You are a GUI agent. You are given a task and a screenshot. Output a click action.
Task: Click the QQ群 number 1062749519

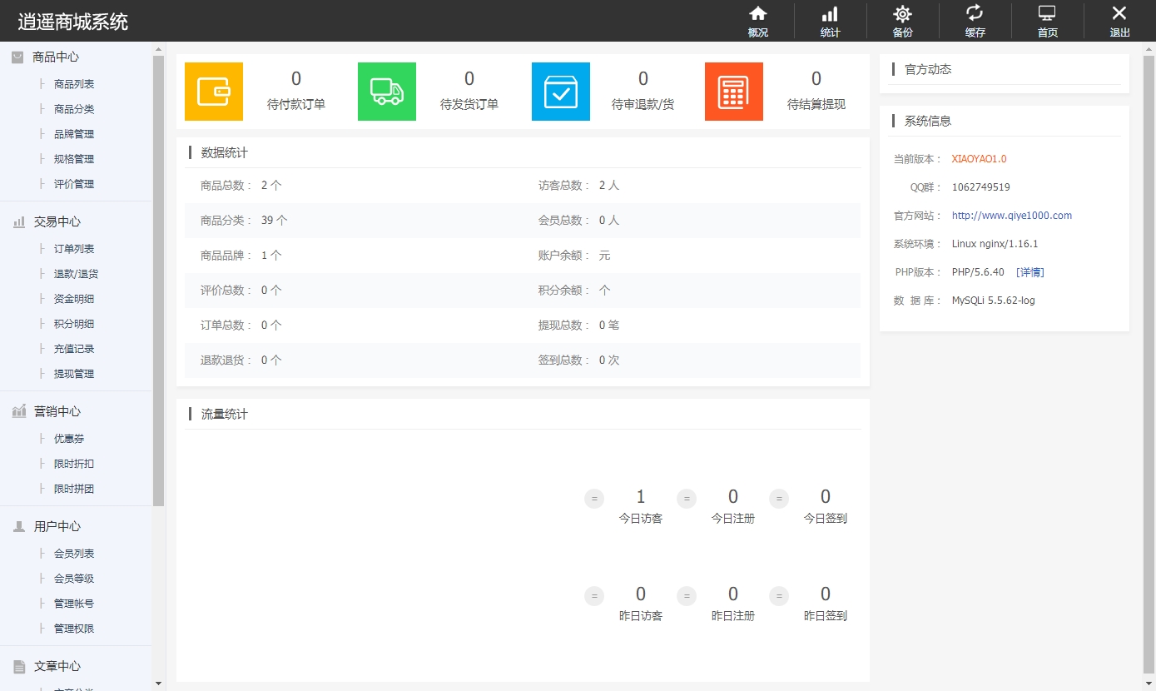(x=981, y=187)
